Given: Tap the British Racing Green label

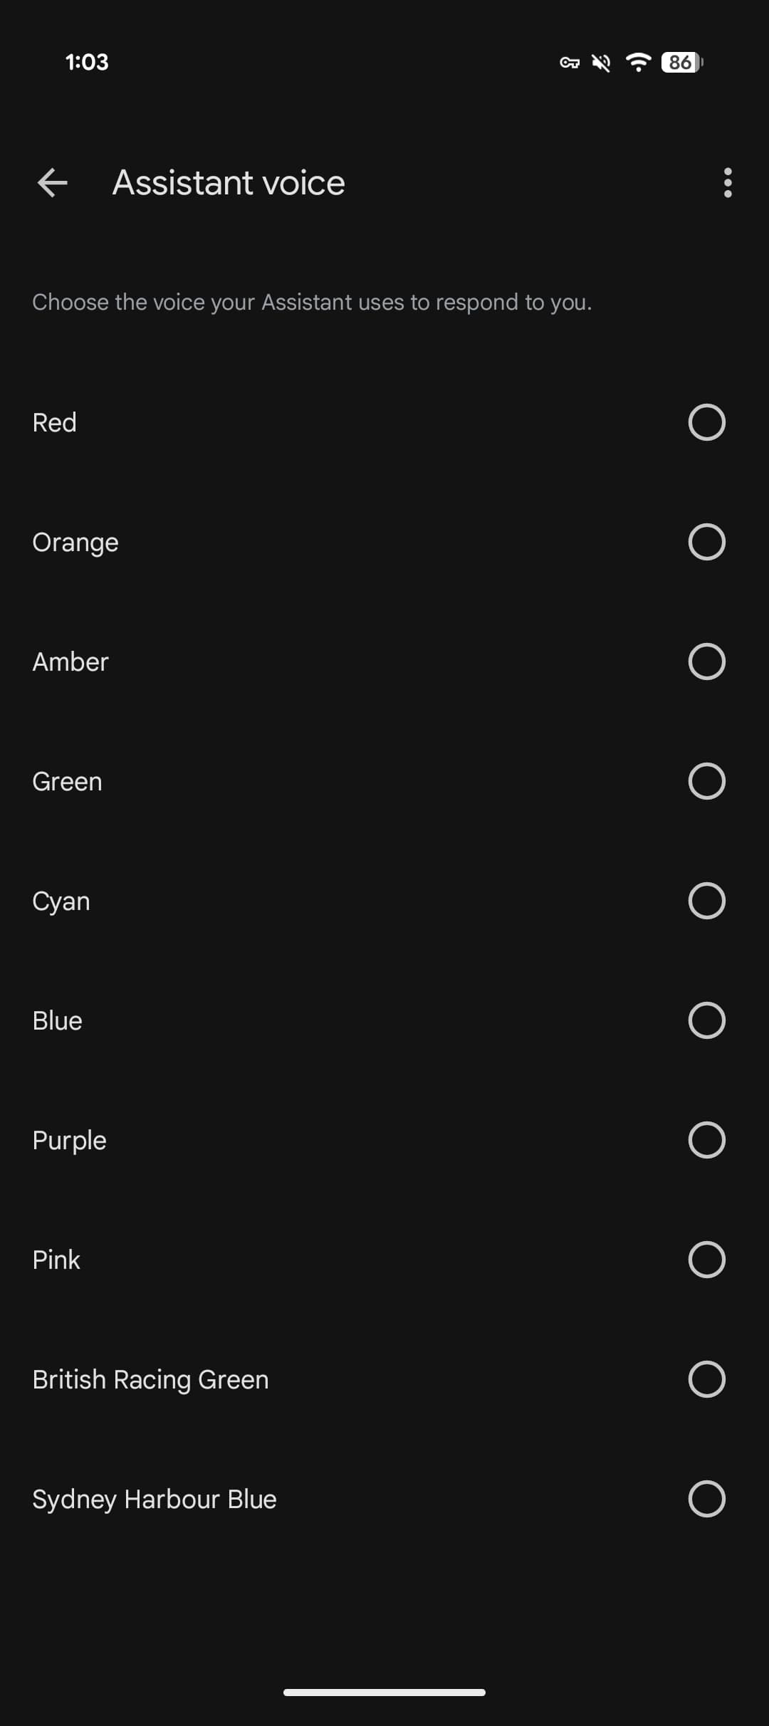Looking at the screenshot, I should (151, 1379).
